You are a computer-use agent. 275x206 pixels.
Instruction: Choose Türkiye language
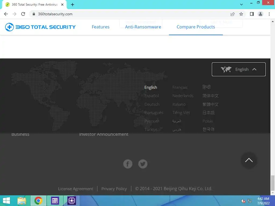(x=151, y=130)
